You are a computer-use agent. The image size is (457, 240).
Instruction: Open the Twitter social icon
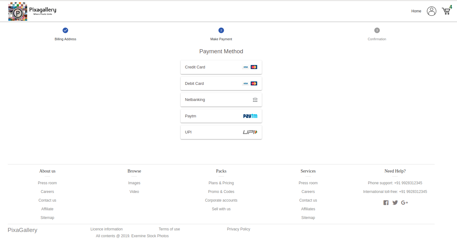pyautogui.click(x=395, y=203)
